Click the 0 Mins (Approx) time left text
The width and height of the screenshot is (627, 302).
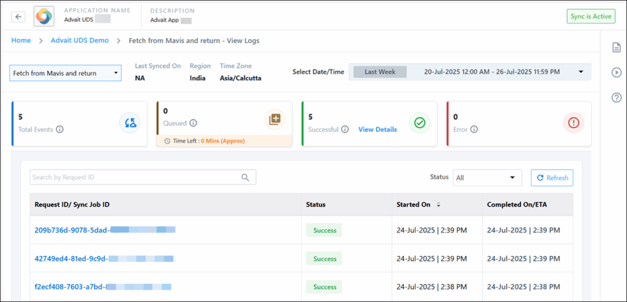pos(223,141)
